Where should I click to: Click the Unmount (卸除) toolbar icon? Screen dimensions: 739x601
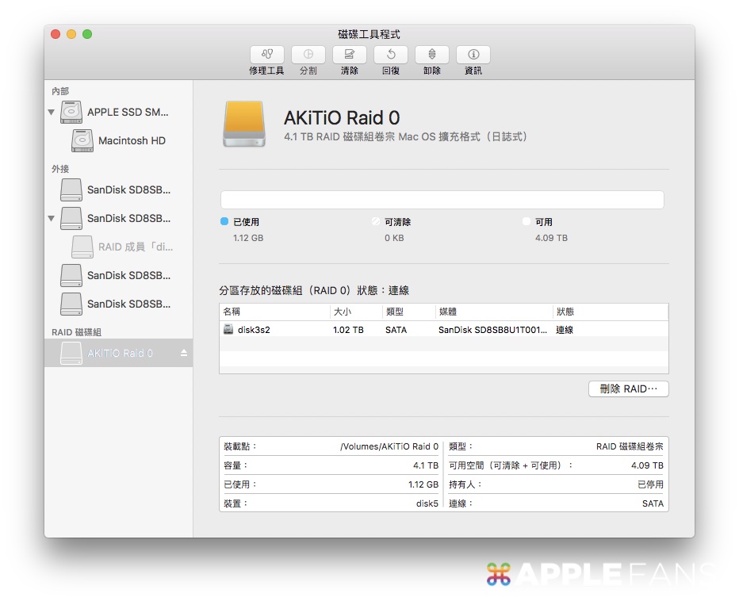431,55
